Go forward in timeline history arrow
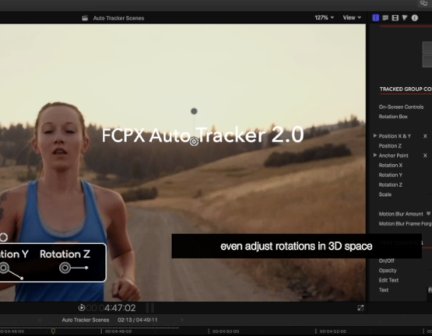The image size is (432, 336). [182, 320]
